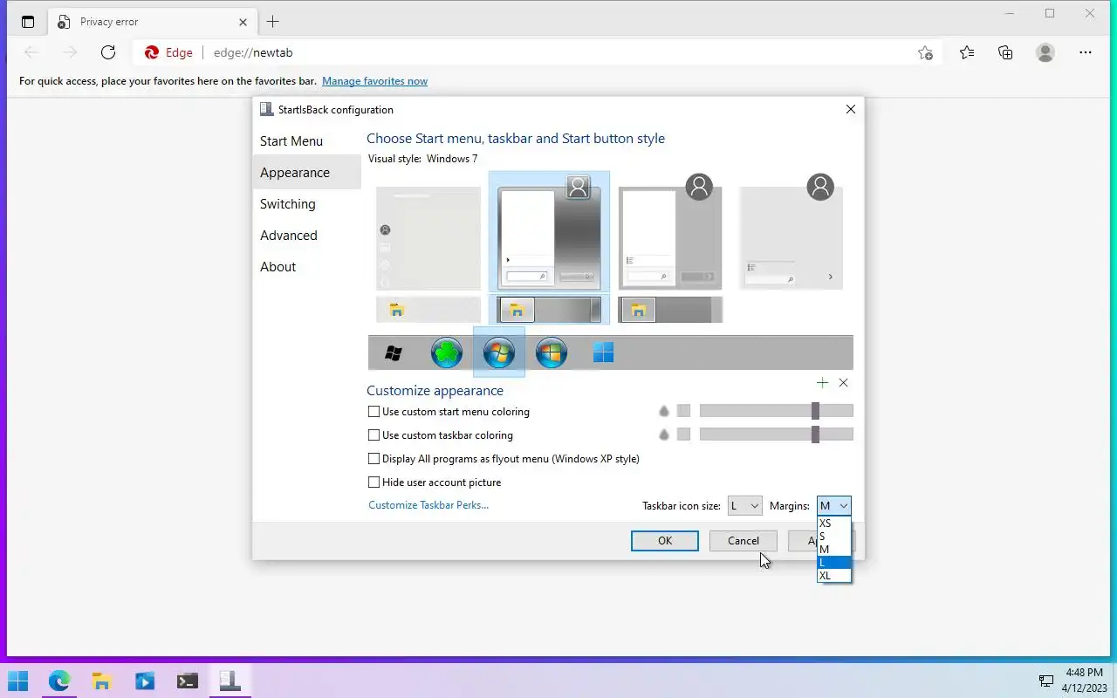Image resolution: width=1117 pixels, height=698 pixels.
Task: Open Taskbar icon size dropdown
Action: click(x=744, y=505)
